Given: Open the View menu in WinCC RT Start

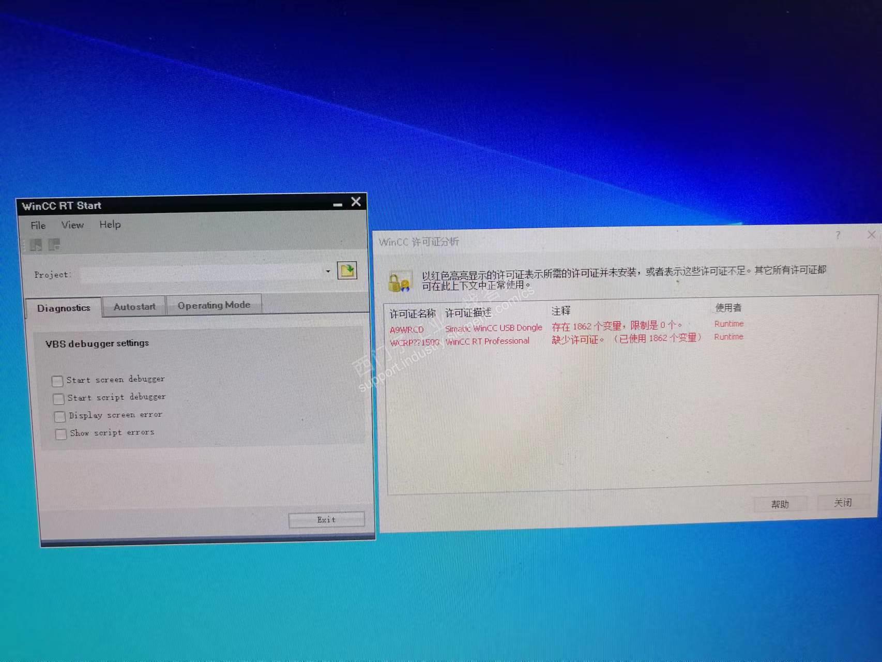Looking at the screenshot, I should point(72,225).
